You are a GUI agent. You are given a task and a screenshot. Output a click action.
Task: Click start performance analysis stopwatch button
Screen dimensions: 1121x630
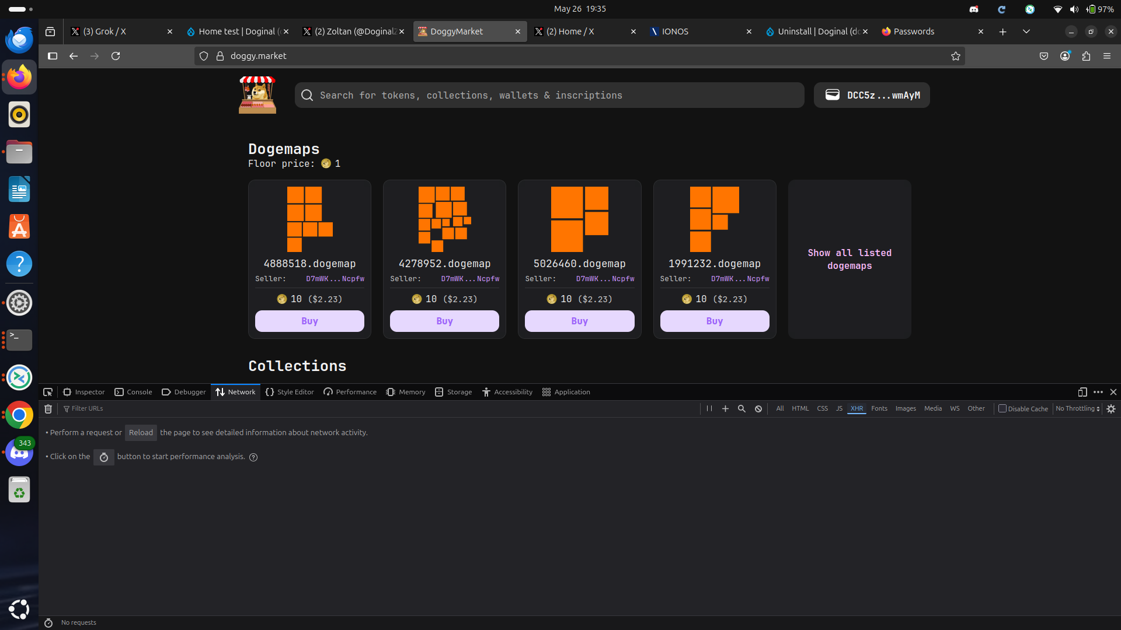[104, 457]
